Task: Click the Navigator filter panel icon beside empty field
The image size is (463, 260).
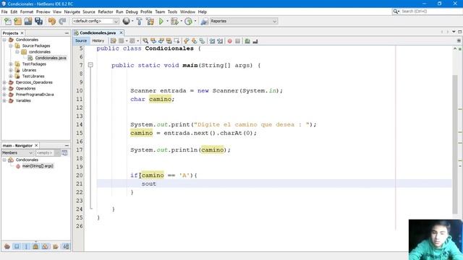Action: tap(64, 152)
